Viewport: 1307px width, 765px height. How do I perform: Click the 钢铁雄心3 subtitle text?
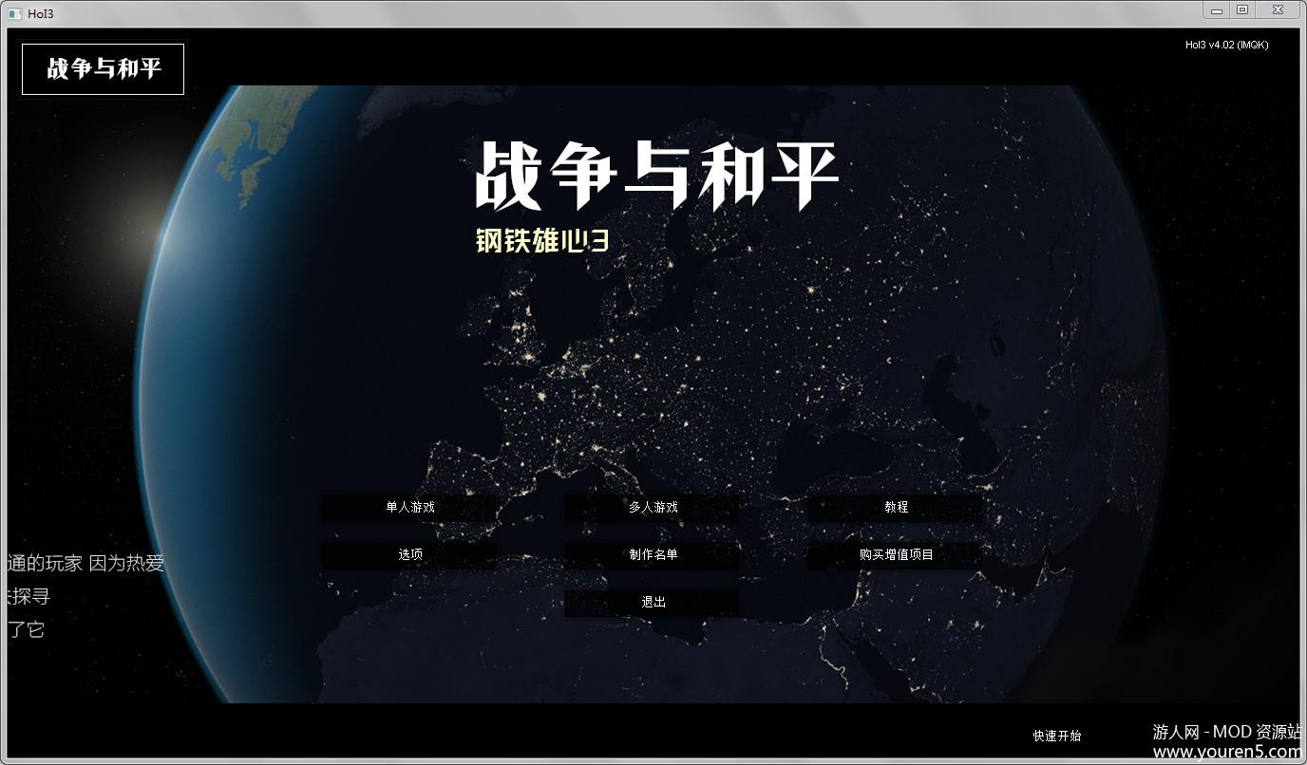click(x=541, y=240)
